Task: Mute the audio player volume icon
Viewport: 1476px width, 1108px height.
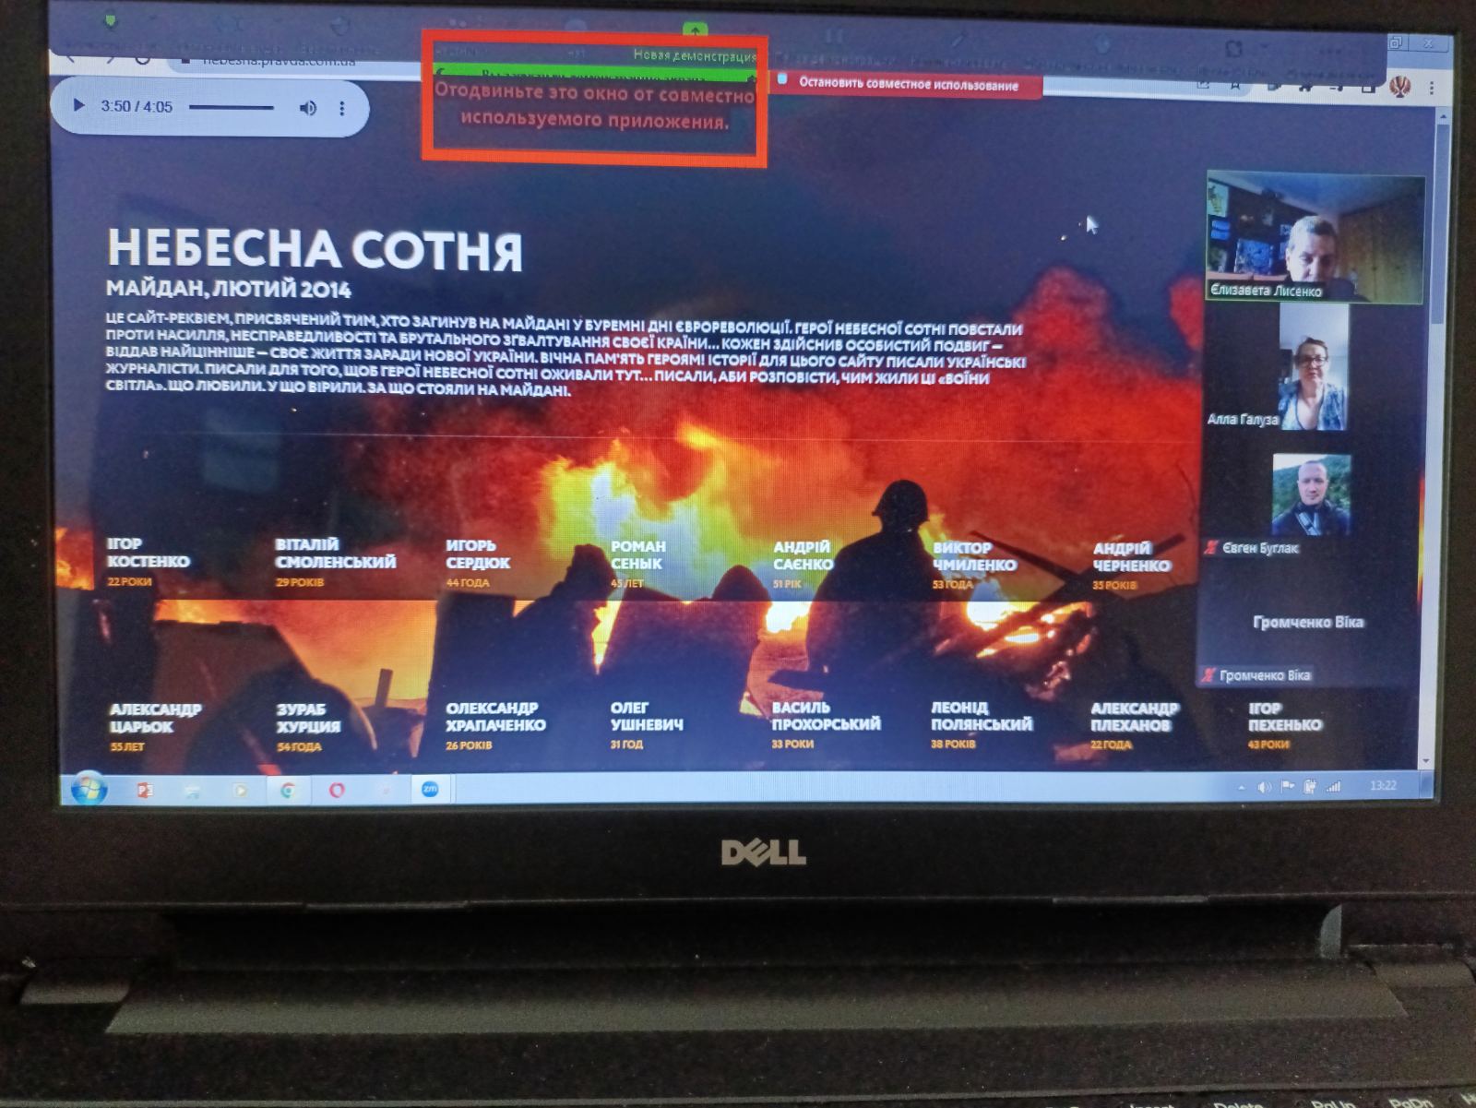Action: point(308,108)
